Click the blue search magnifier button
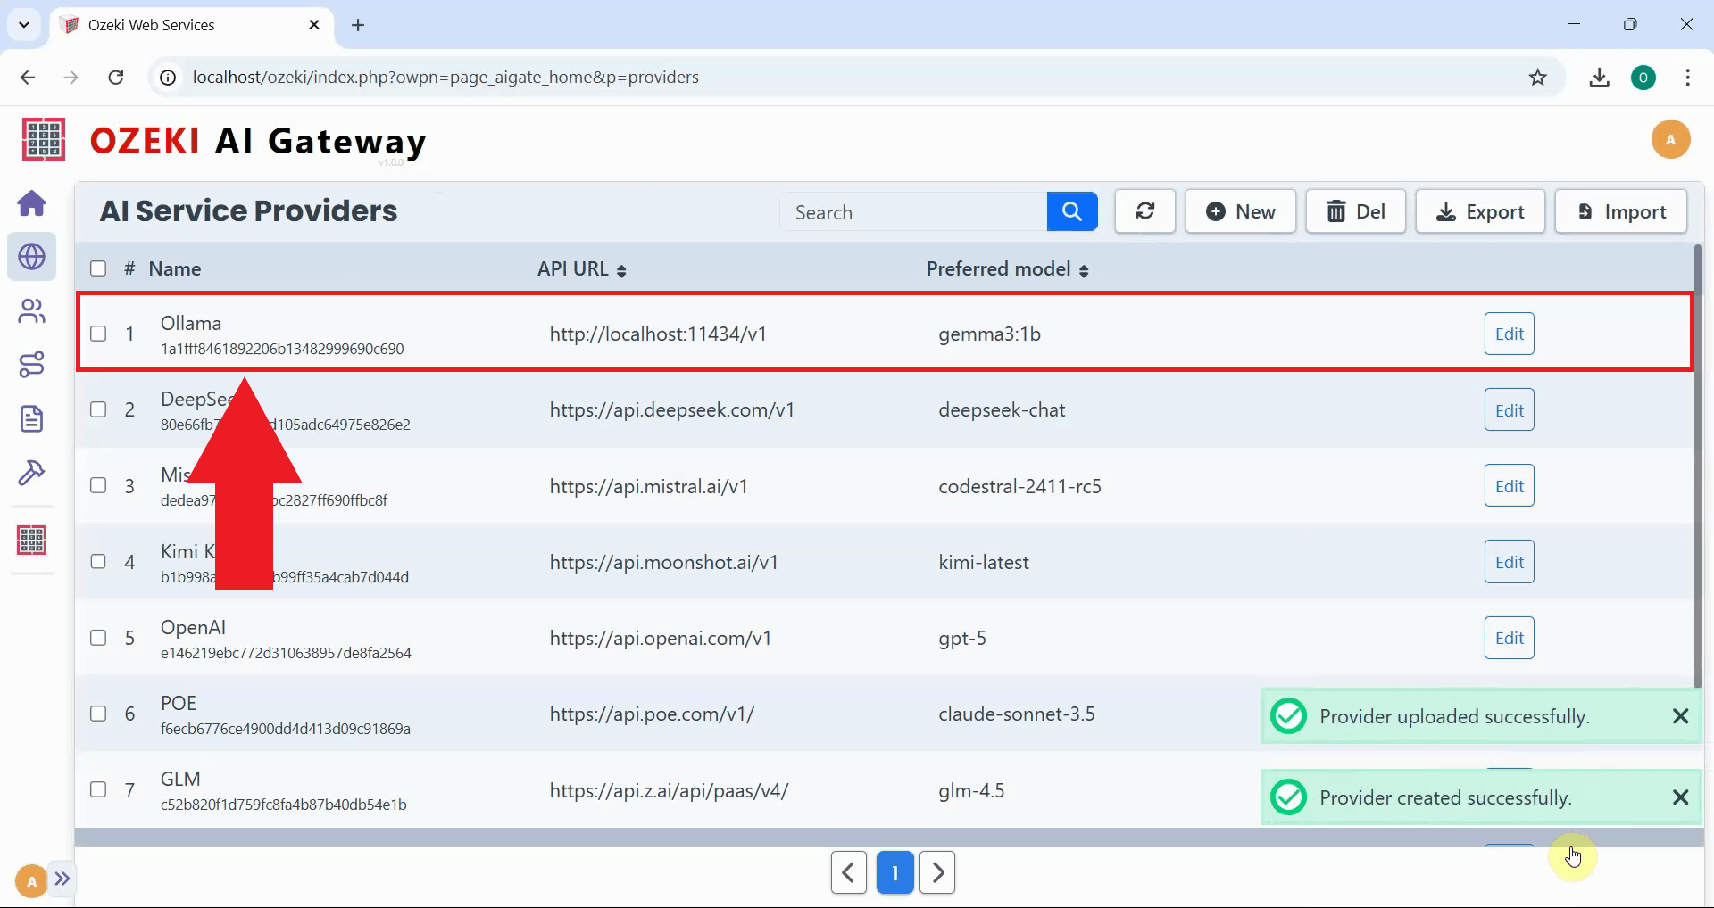1714x908 pixels. [x=1071, y=211]
